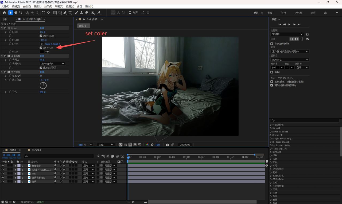The height and width of the screenshot is (204, 342).
Task: Open the 效果(T) menu
Action: 48,6
